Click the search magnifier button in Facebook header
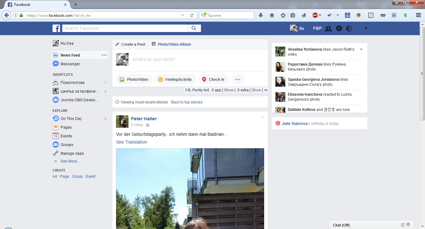The image size is (425, 229). (194, 28)
